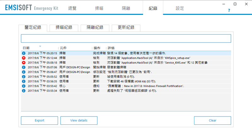Viewport: 252px width, 137px height.
Task: Switch to the 總覽 main tab
Action: click(x=72, y=9)
